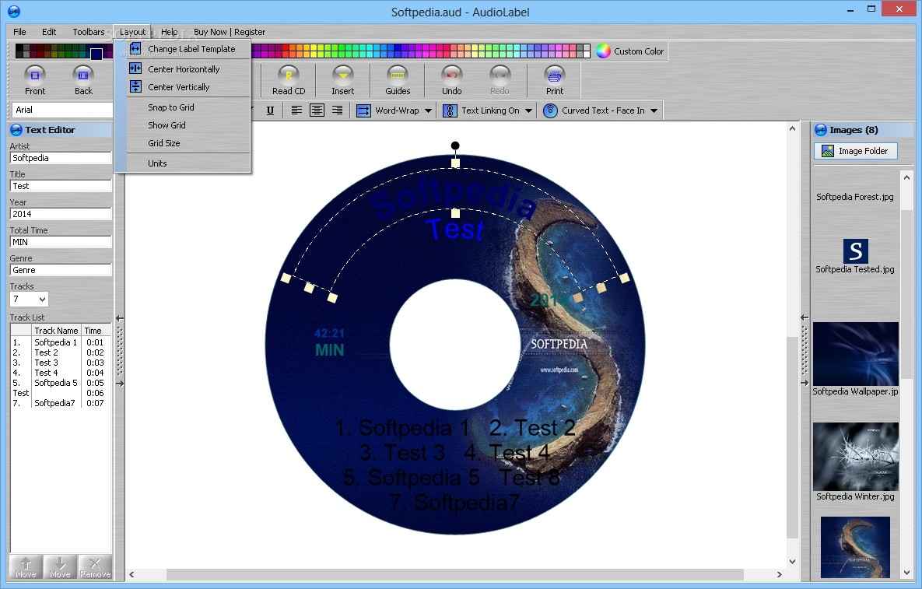The image size is (922, 589).
Task: Select Grid Size menu entry
Action: (164, 143)
